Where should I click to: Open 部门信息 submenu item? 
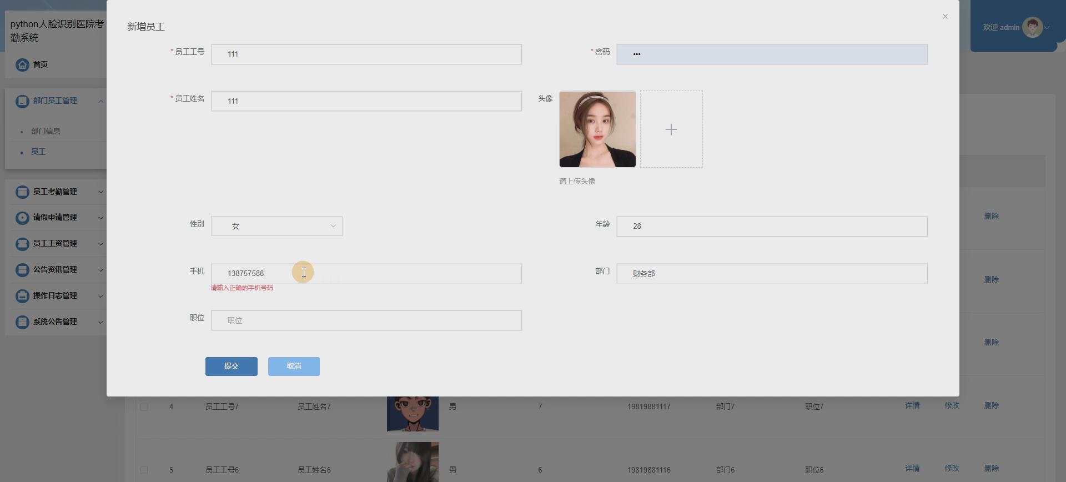pos(46,131)
